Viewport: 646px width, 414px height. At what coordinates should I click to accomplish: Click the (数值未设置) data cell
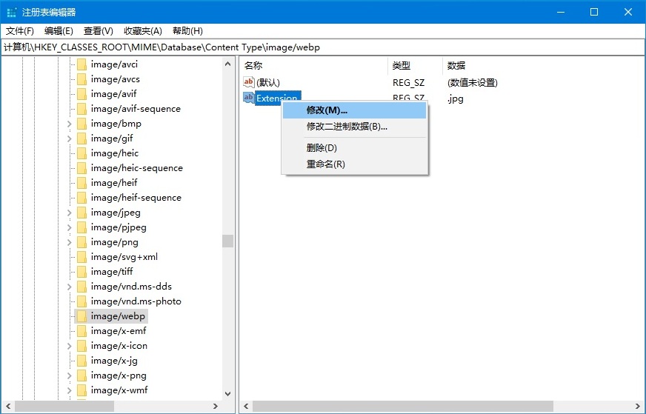pos(473,83)
